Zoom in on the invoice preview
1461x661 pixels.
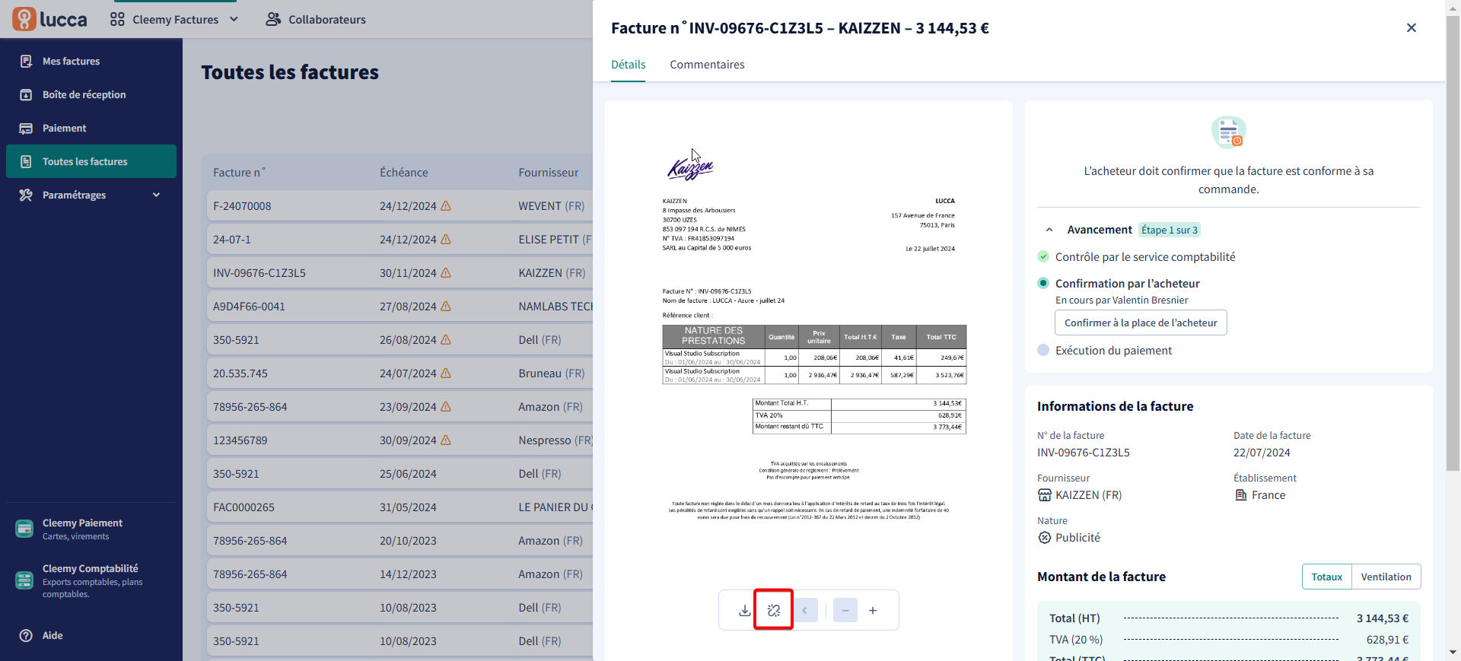click(873, 610)
